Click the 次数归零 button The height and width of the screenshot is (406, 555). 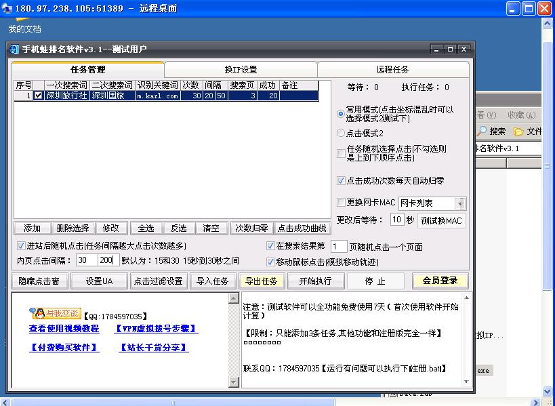pos(251,228)
